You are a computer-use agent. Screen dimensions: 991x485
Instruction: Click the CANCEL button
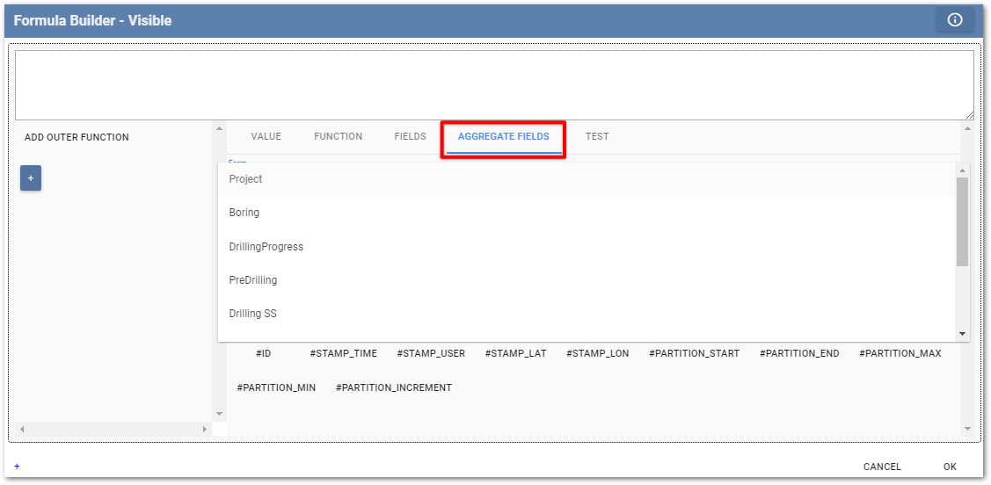pyautogui.click(x=882, y=467)
